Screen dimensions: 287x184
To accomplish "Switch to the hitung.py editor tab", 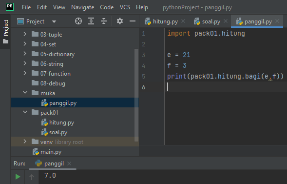I will 161,21.
